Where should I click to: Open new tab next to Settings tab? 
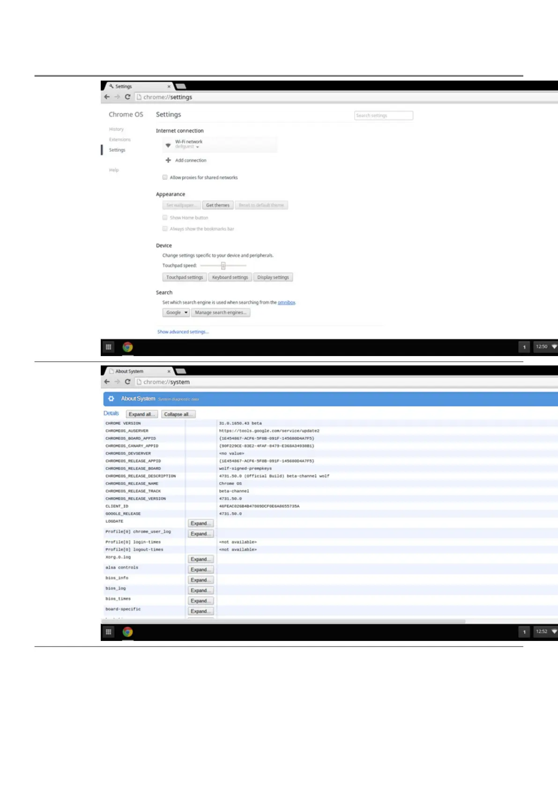tap(180, 86)
